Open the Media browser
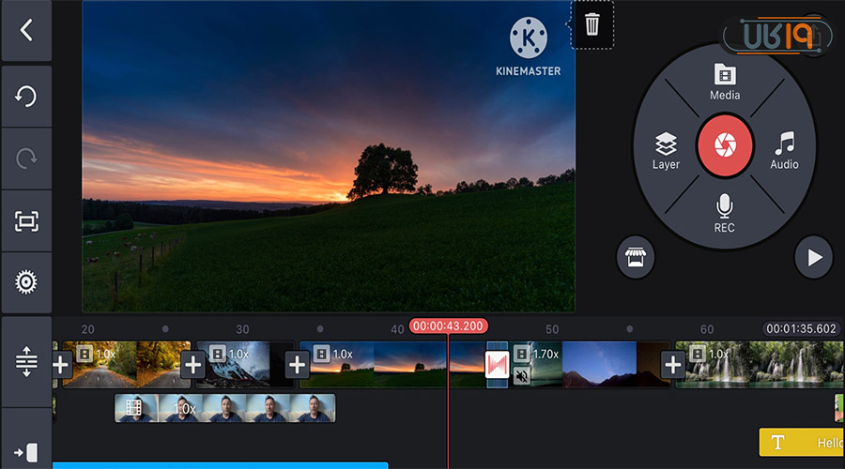The width and height of the screenshot is (845, 469). (724, 82)
